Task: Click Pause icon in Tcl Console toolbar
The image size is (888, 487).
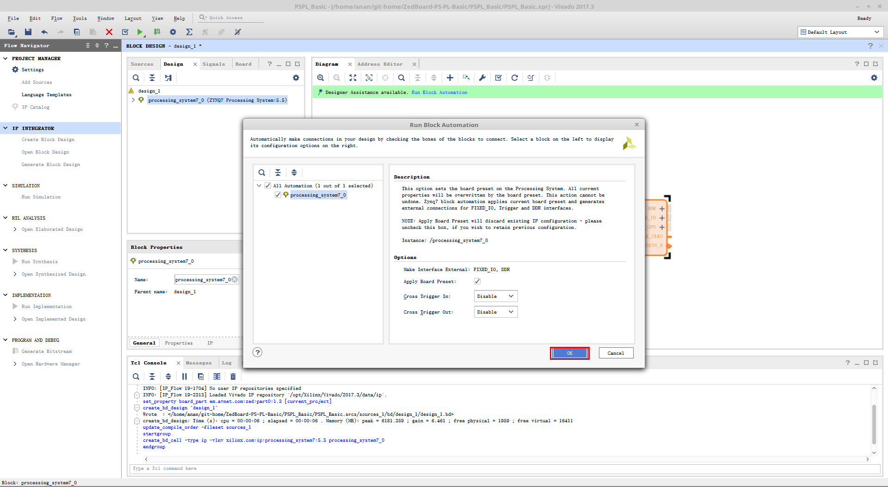Action: (x=185, y=376)
